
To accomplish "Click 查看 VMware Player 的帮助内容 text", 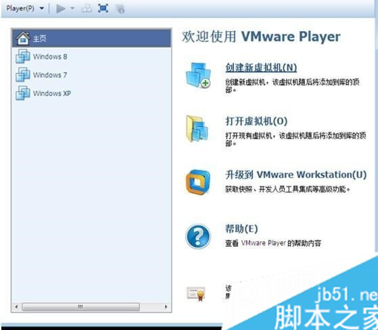I will click(273, 243).
